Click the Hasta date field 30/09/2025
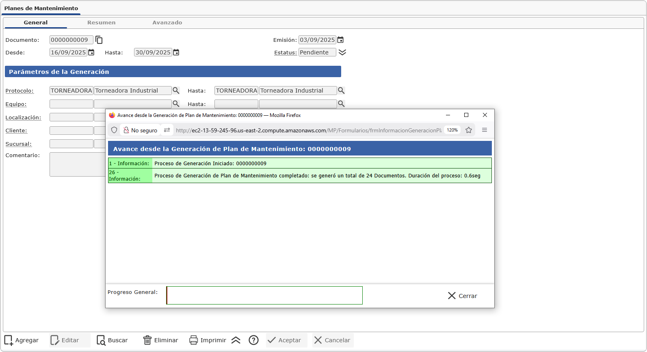Screen dimensions: 647x352 (x=153, y=52)
